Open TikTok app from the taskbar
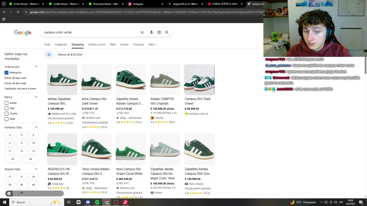Image resolution: width=367 pixels, height=206 pixels. click(x=125, y=202)
